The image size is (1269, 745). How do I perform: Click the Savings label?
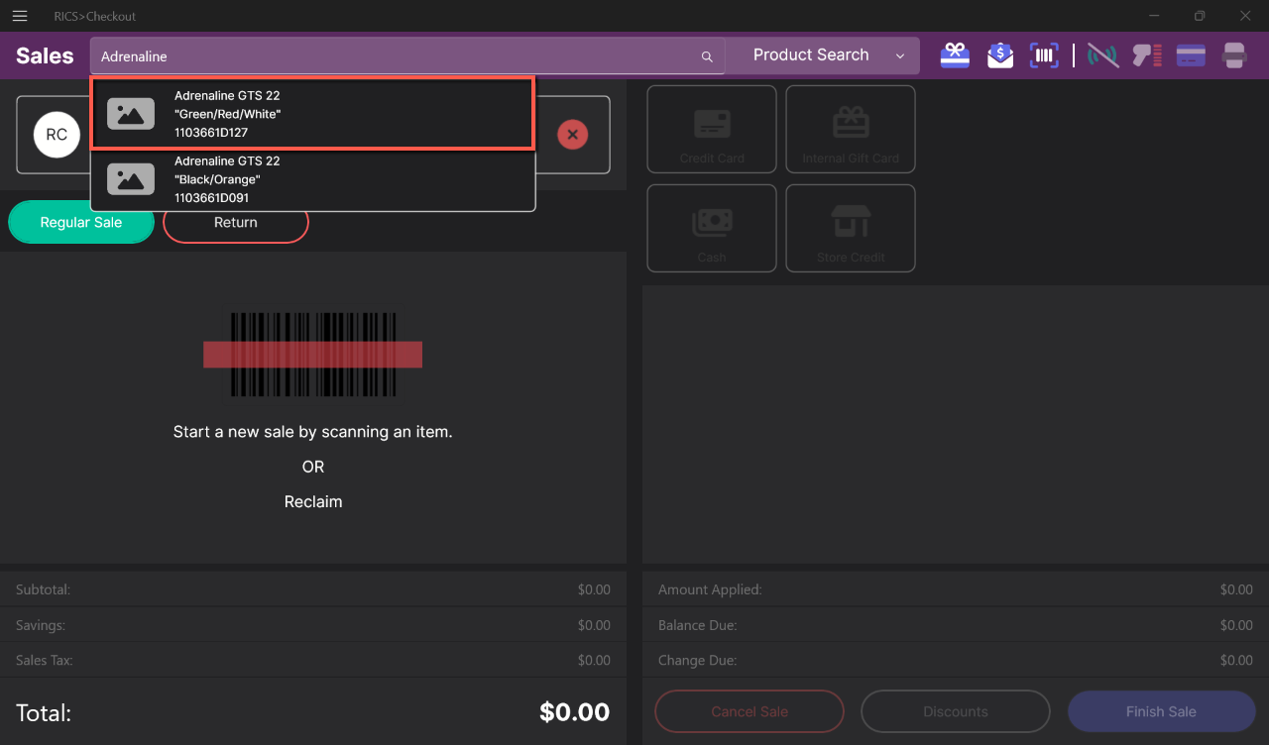point(41,625)
